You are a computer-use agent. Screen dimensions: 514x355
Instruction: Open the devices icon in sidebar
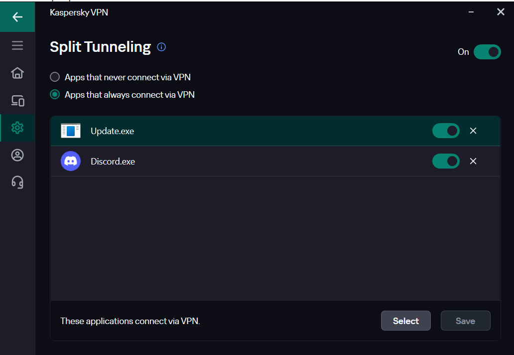pos(18,101)
